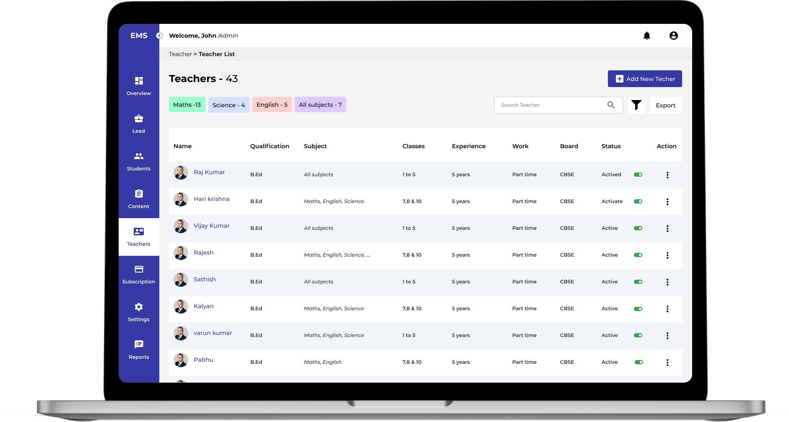Open Sathish's name link
The image size is (789, 422).
tap(205, 279)
